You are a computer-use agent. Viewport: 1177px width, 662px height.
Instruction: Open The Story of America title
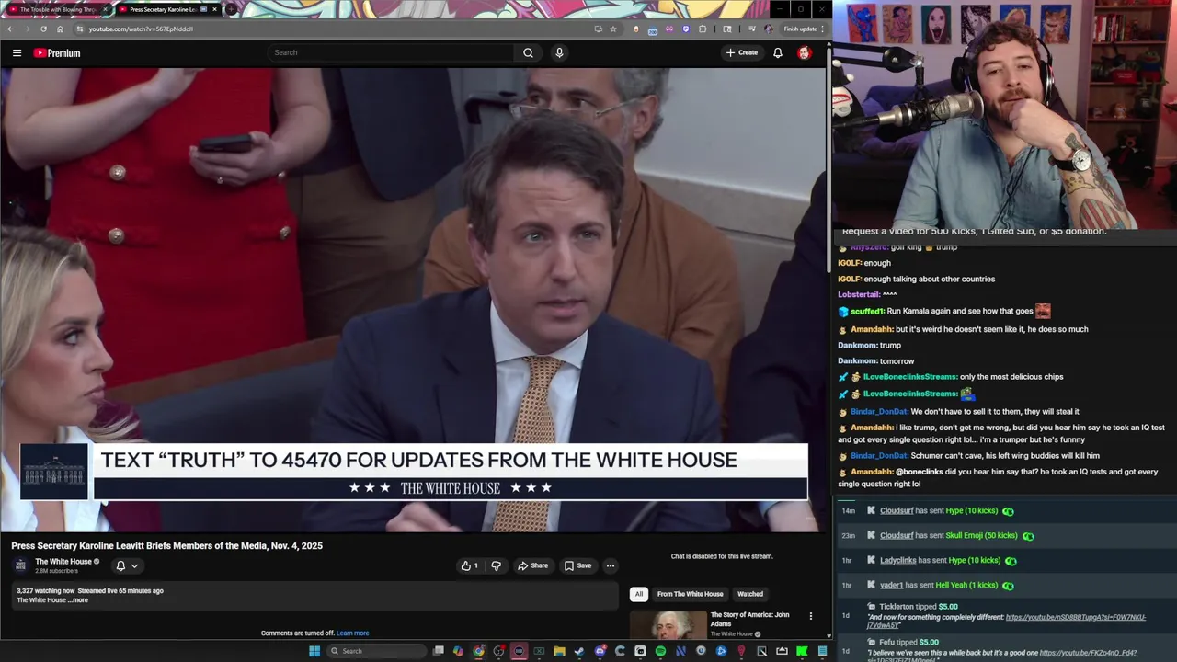(x=749, y=619)
